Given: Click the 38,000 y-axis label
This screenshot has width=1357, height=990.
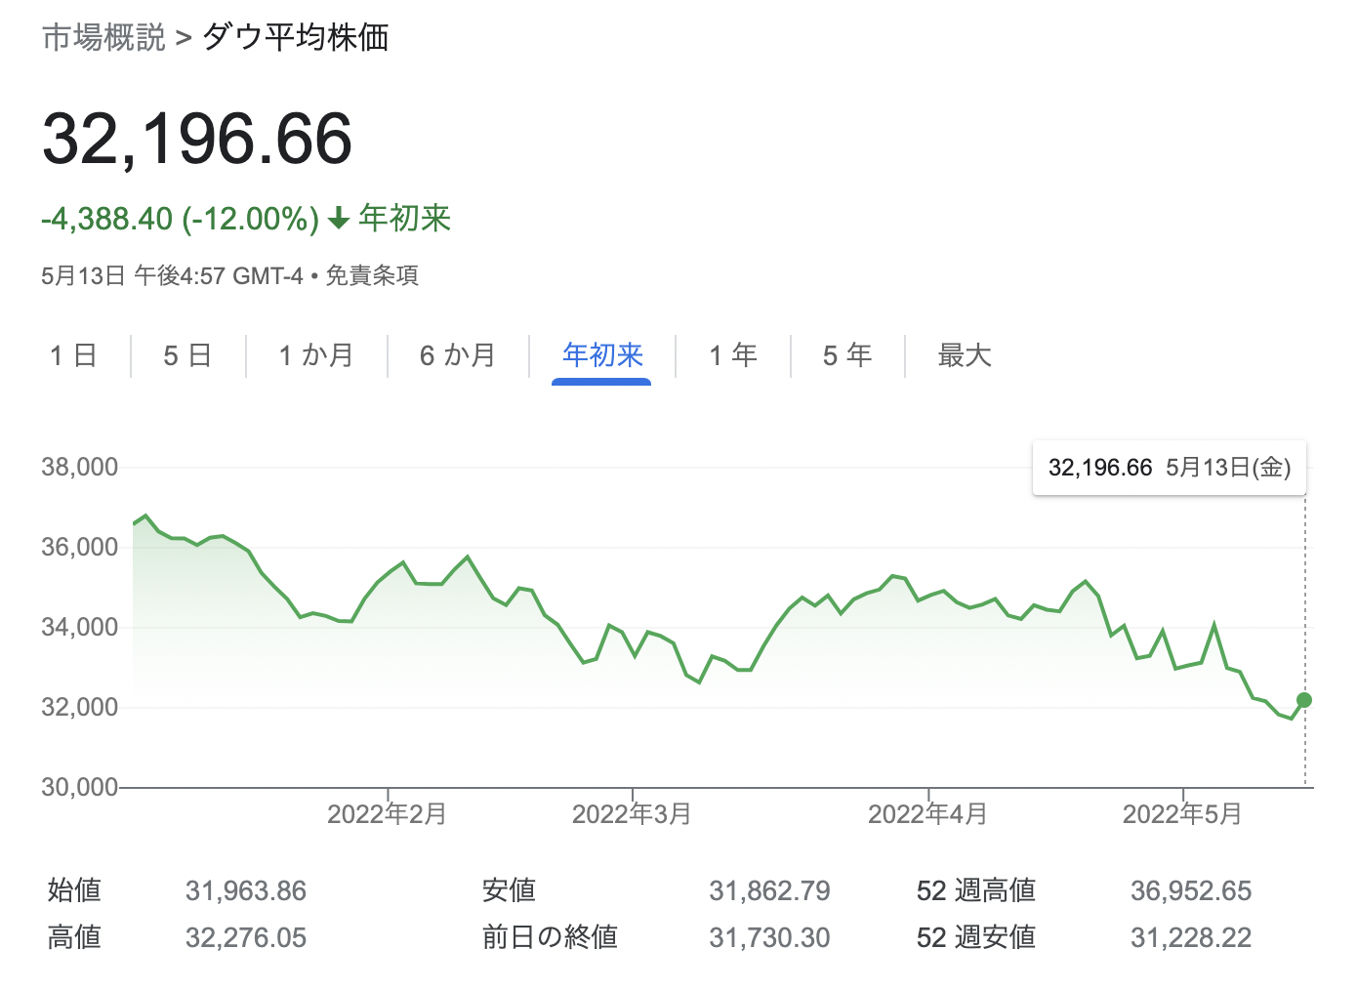Looking at the screenshot, I should (x=79, y=467).
